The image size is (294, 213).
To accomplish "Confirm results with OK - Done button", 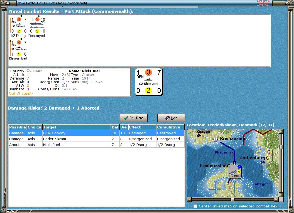I will [134, 118].
